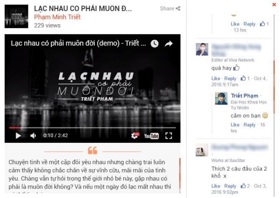Enter fullscreen mode
This screenshot has width=280, height=198.
click(168, 136)
